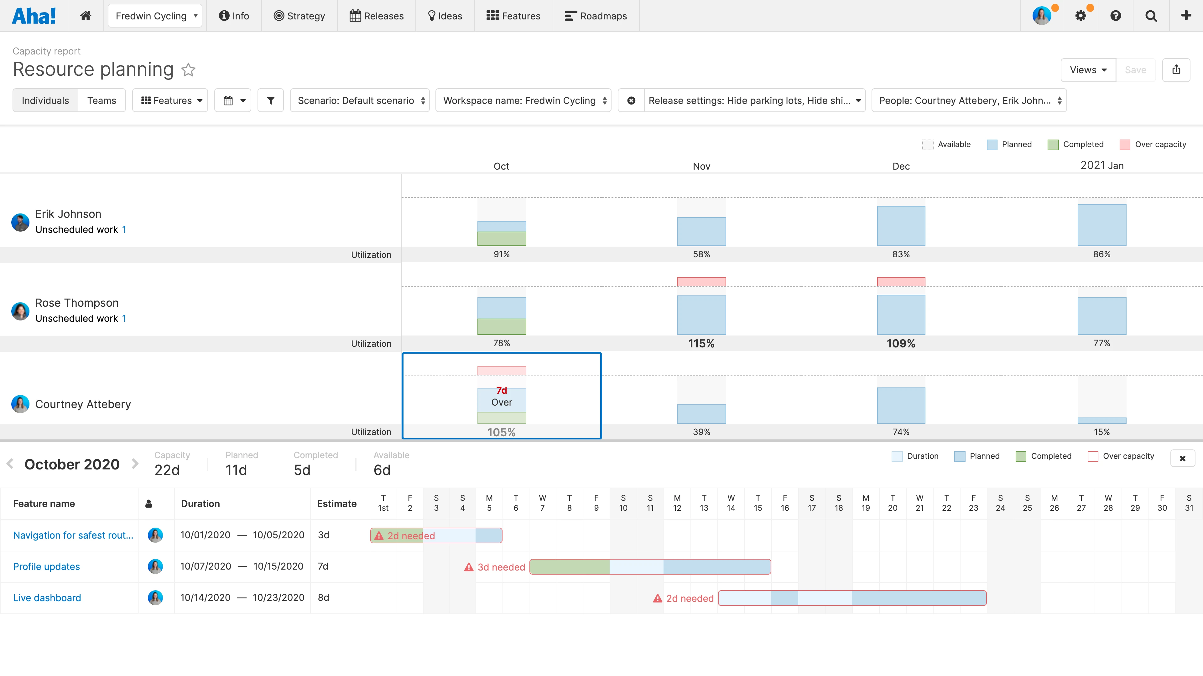Switch to Teams view toggle

click(101, 100)
